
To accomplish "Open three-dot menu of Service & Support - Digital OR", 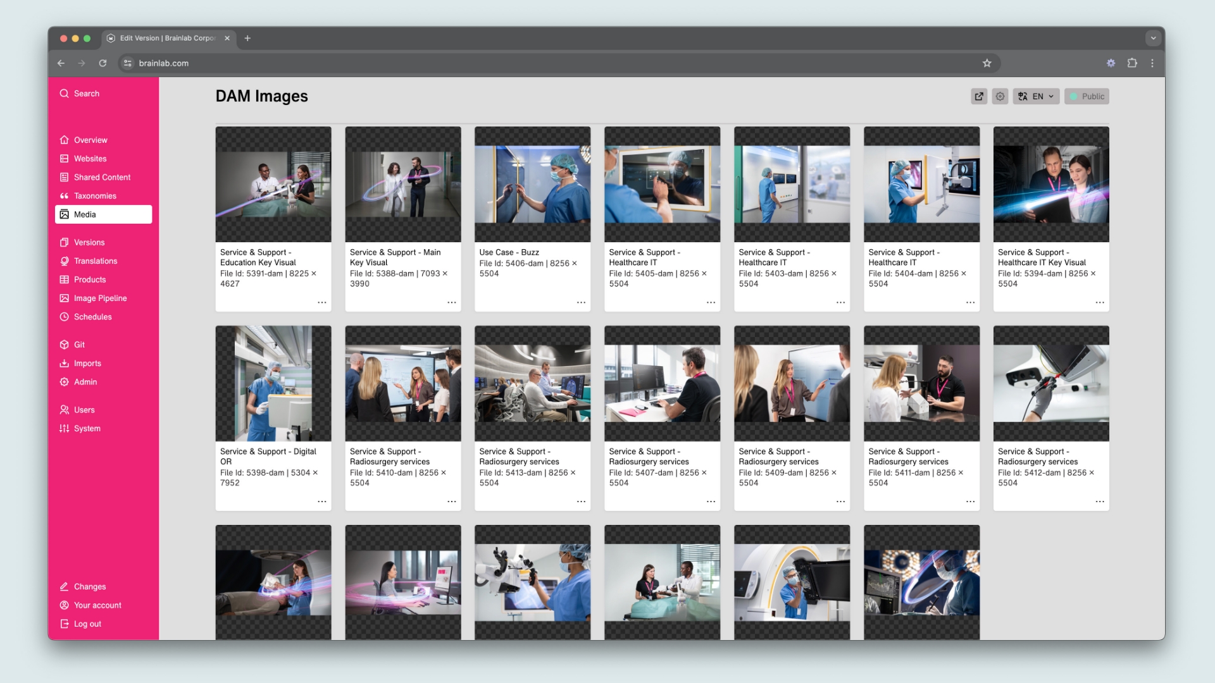I will 321,501.
